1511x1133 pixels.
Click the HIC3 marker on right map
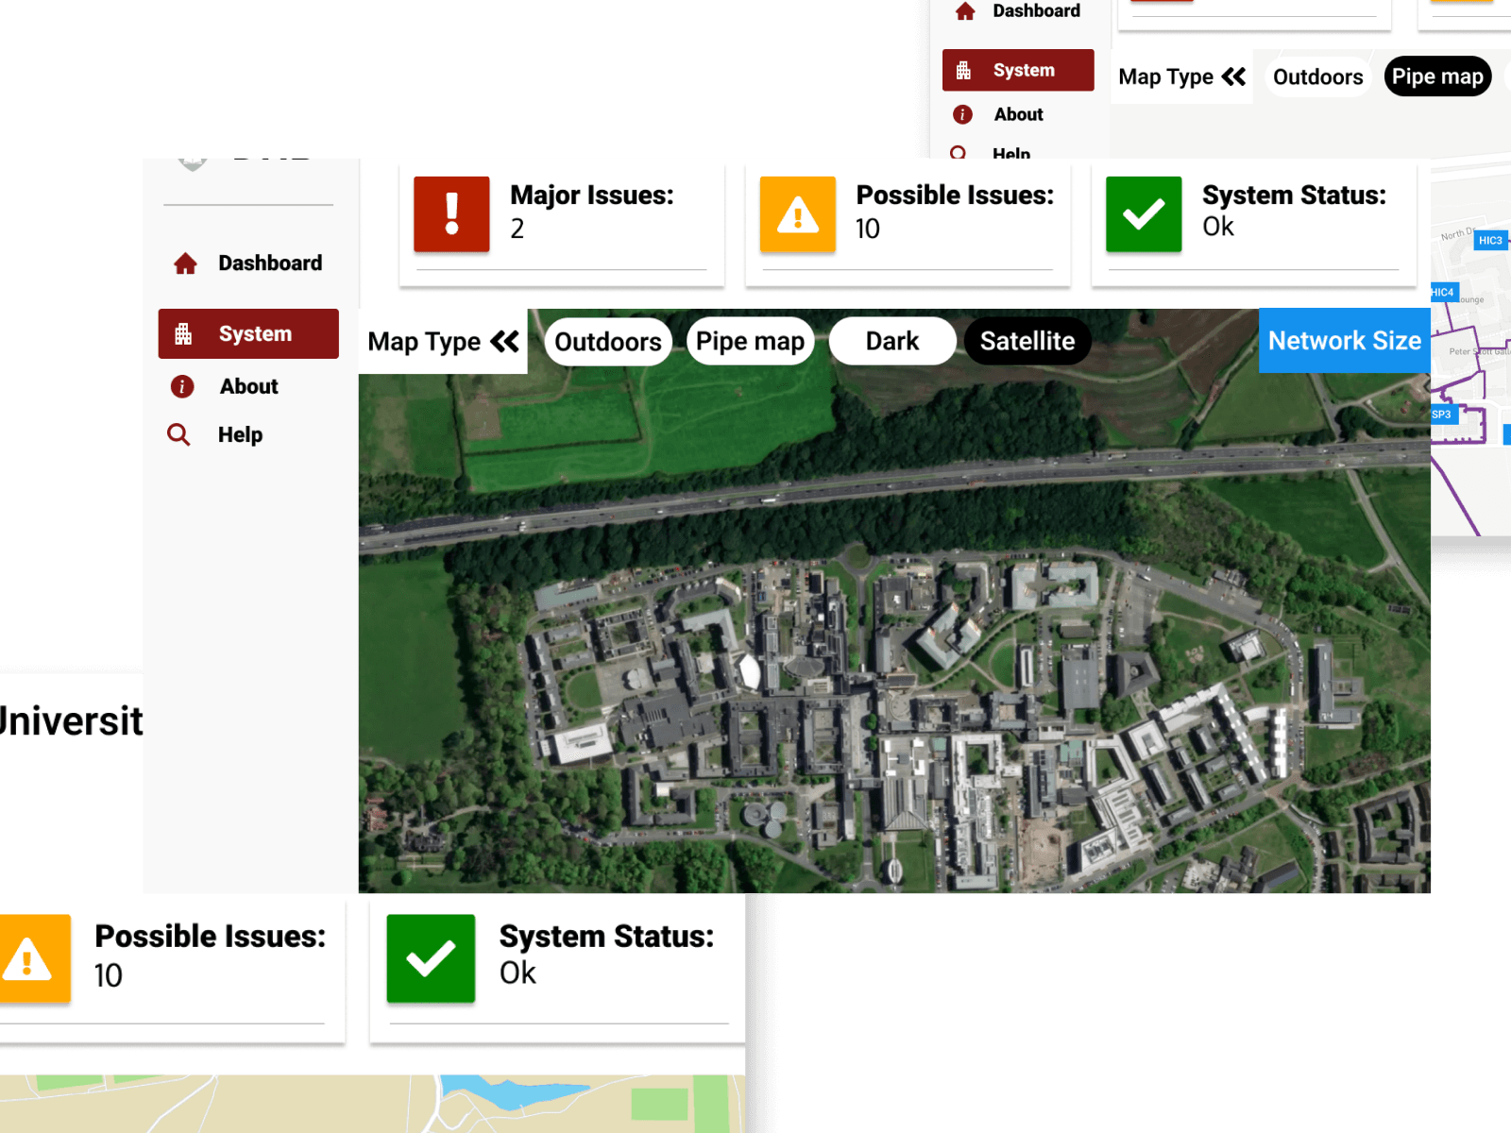pos(1490,241)
